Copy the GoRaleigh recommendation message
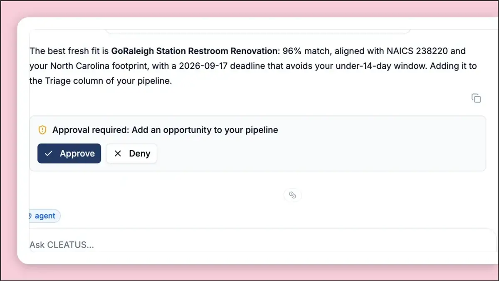 pos(476,98)
